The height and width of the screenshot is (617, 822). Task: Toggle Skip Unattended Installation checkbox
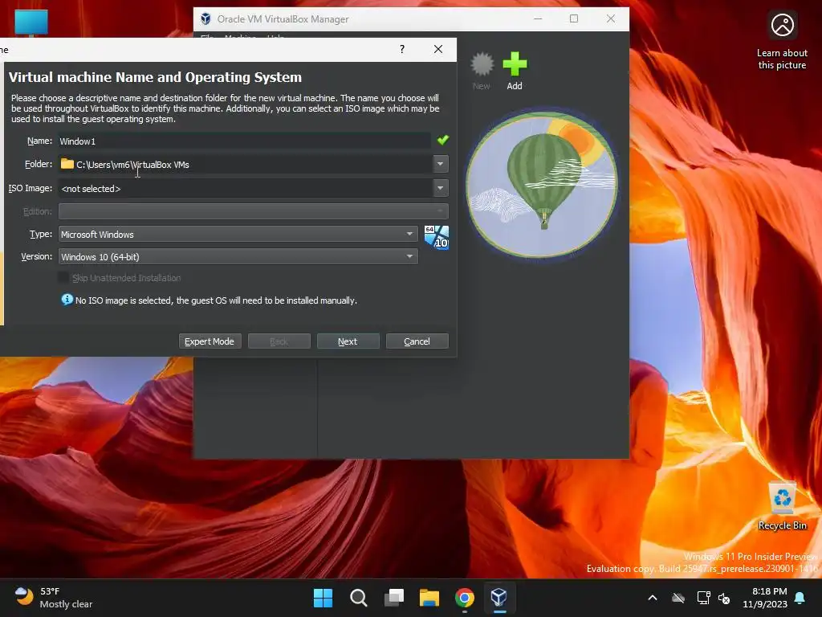click(x=64, y=277)
